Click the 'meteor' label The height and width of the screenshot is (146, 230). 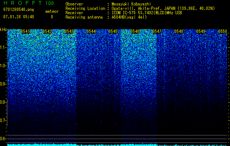[x=52, y=11]
